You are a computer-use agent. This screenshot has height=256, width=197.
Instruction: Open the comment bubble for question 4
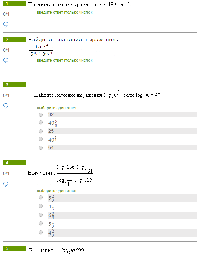(x=6, y=184)
